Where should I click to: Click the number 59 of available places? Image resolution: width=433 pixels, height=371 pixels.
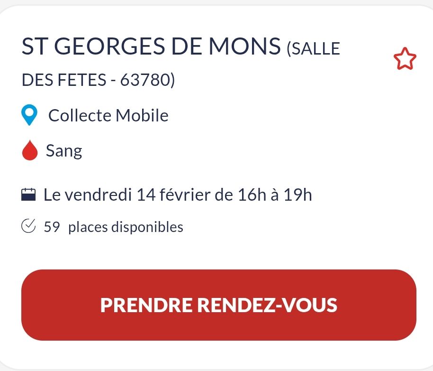point(52,227)
